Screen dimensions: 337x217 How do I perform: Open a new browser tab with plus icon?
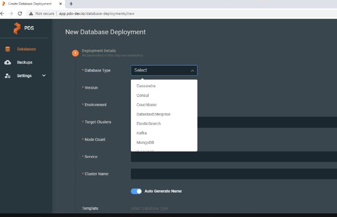tap(71, 4)
